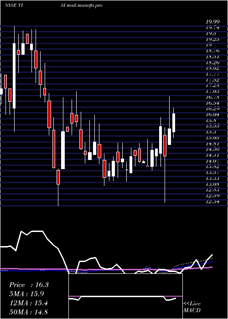Click the 15.05 price axis label
This screenshot has width=228, height=319.
pyautogui.click(x=212, y=138)
